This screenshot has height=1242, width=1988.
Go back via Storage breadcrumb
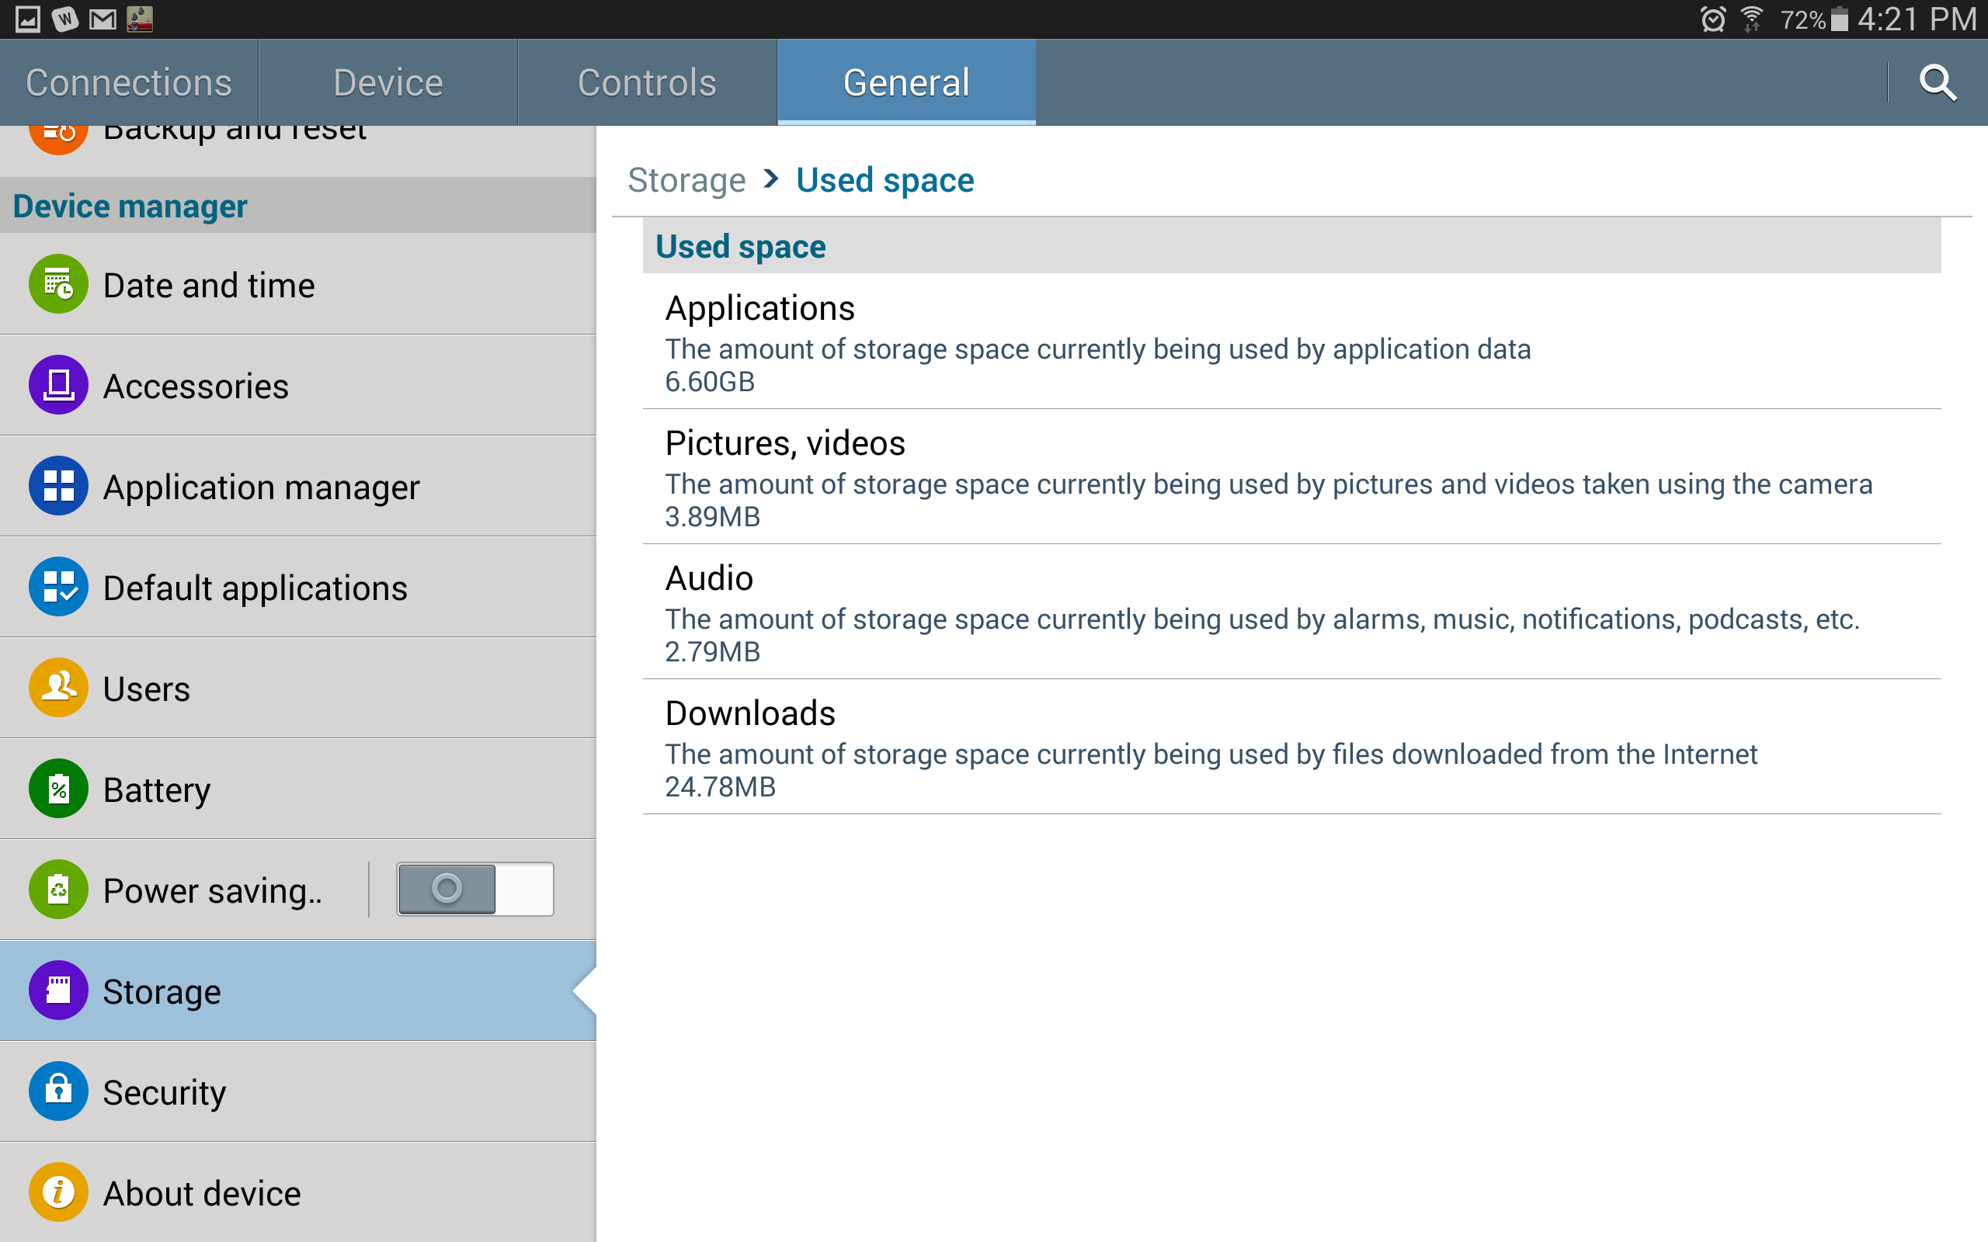[x=686, y=180]
